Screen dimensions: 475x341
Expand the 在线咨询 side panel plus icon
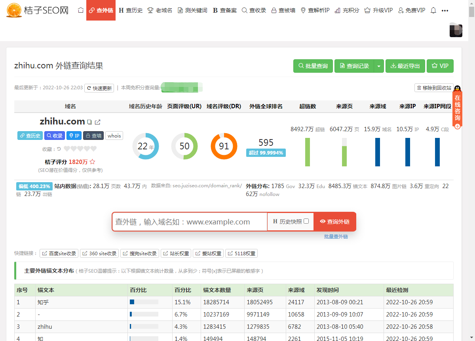[458, 126]
